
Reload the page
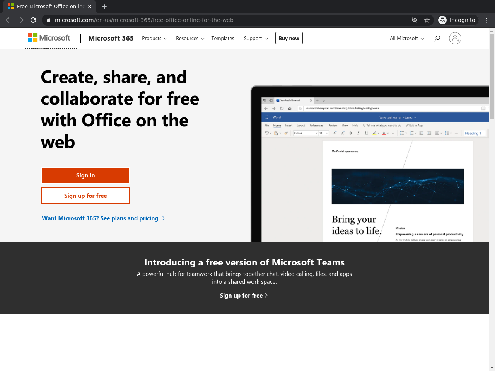click(33, 20)
